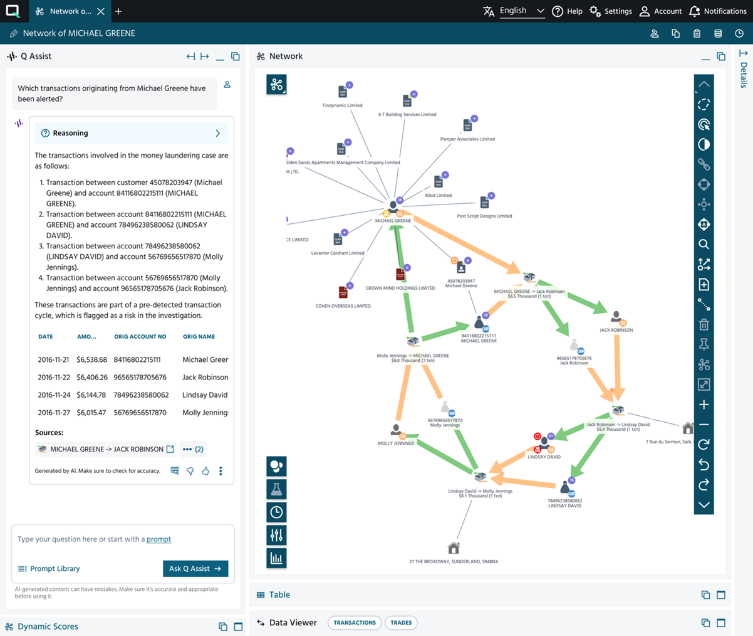Click the search magnifier in network toolbar
753x636 pixels.
pos(704,245)
